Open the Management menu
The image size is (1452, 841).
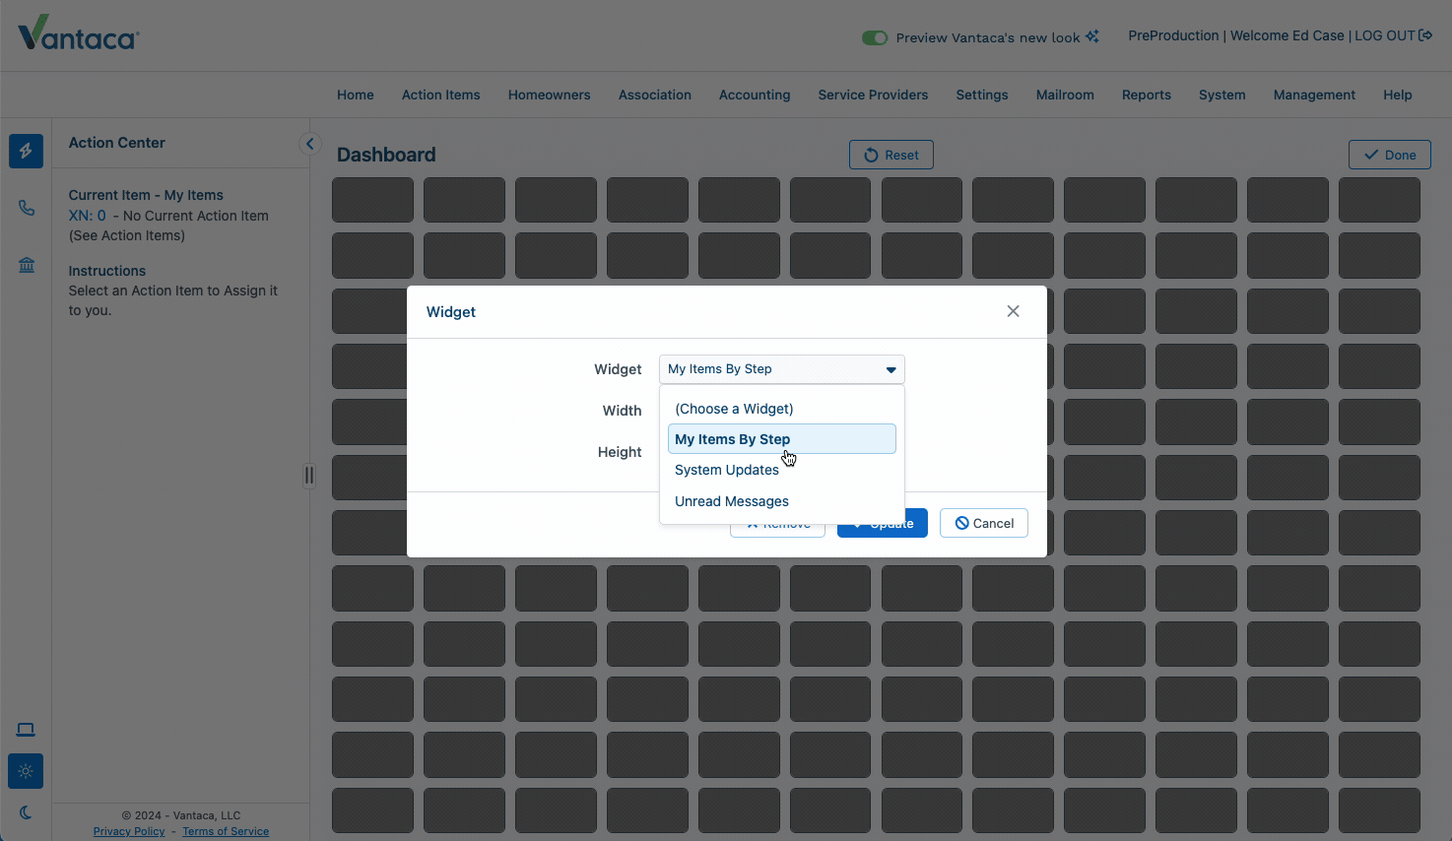click(x=1314, y=95)
